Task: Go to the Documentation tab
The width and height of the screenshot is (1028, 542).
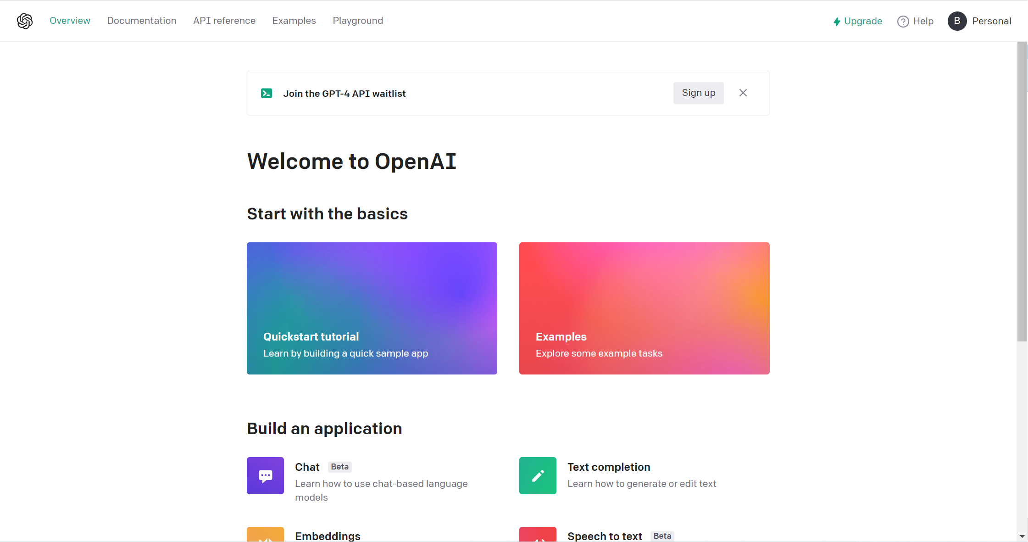Action: click(x=142, y=21)
